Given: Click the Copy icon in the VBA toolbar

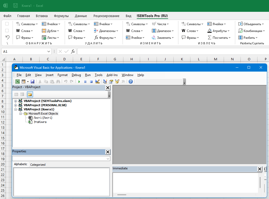Looking at the screenshot, I should point(46,82).
